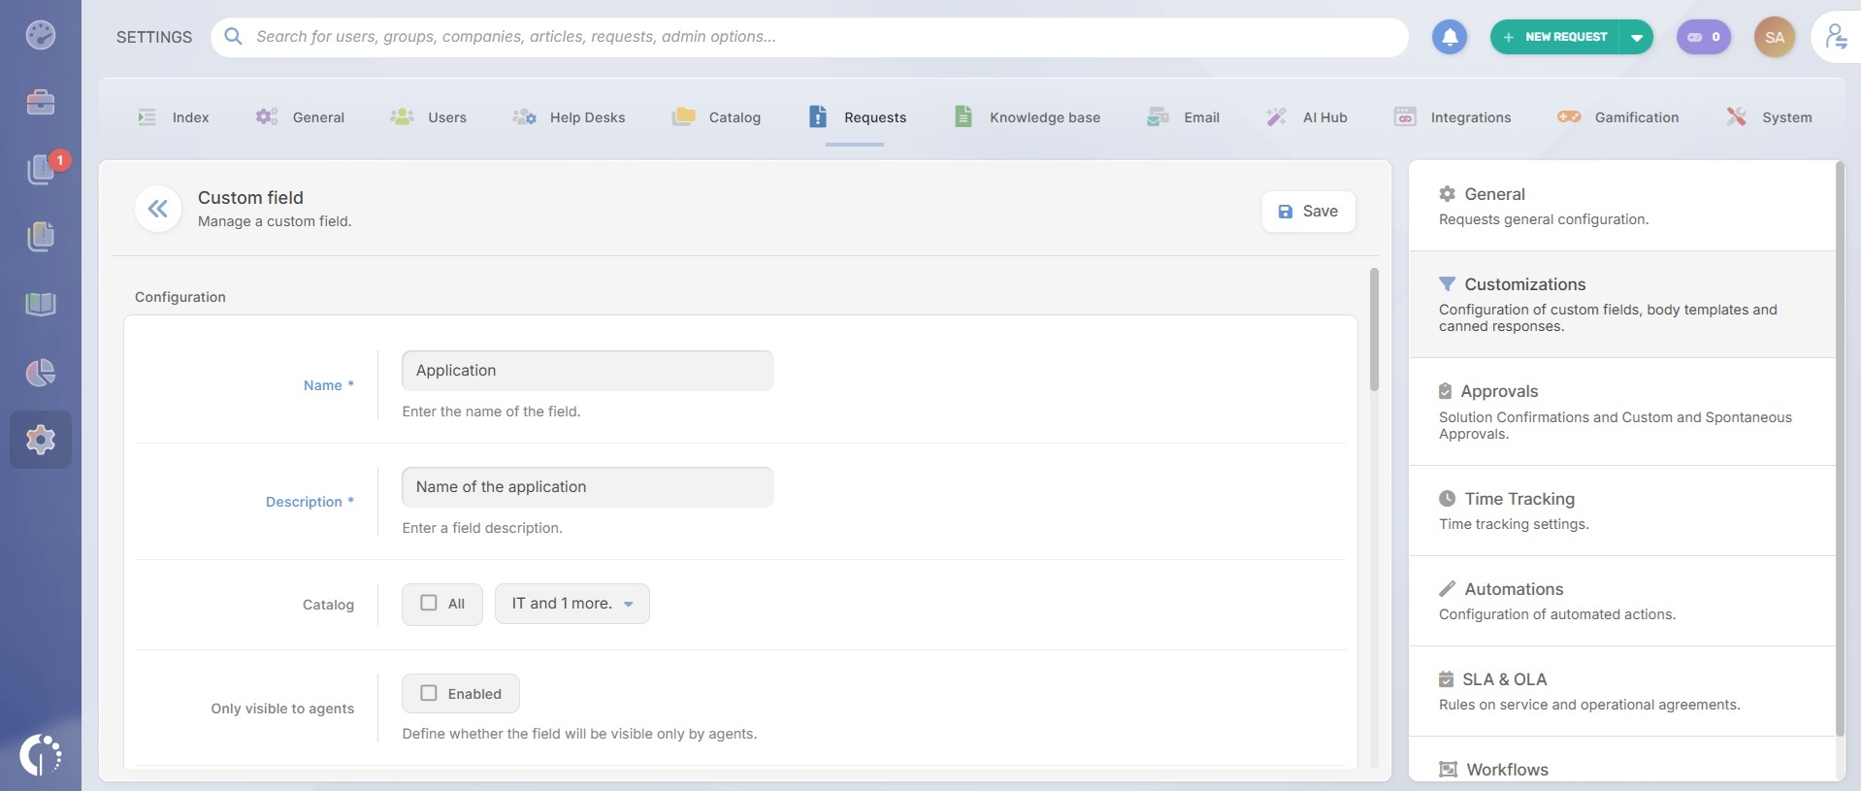Open the Knowledge base tab
The height and width of the screenshot is (791, 1861).
(x=1028, y=117)
